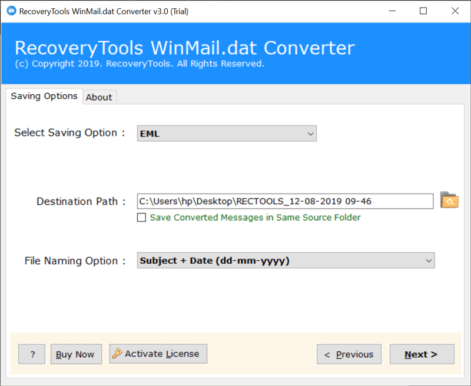Proceed with the Next button
The image size is (471, 386).
pos(422,354)
